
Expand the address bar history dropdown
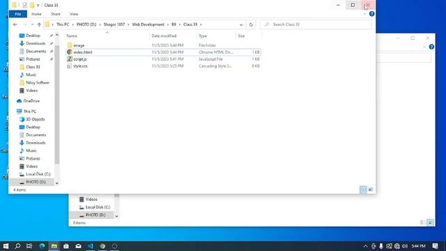coord(241,25)
